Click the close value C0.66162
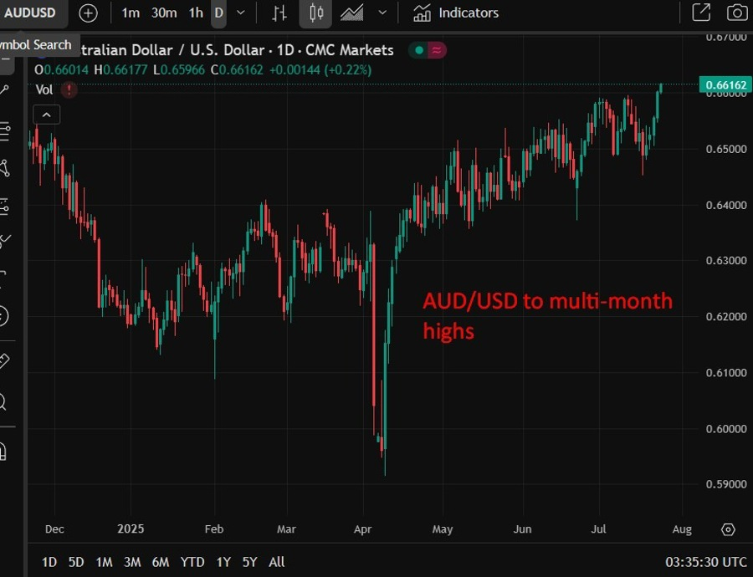This screenshot has width=753, height=577. coord(238,70)
